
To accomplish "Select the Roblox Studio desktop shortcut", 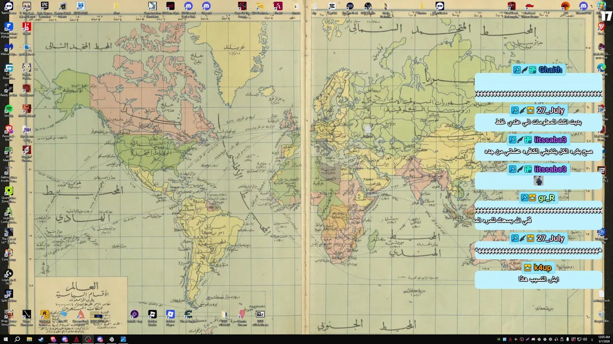I will tap(152, 317).
